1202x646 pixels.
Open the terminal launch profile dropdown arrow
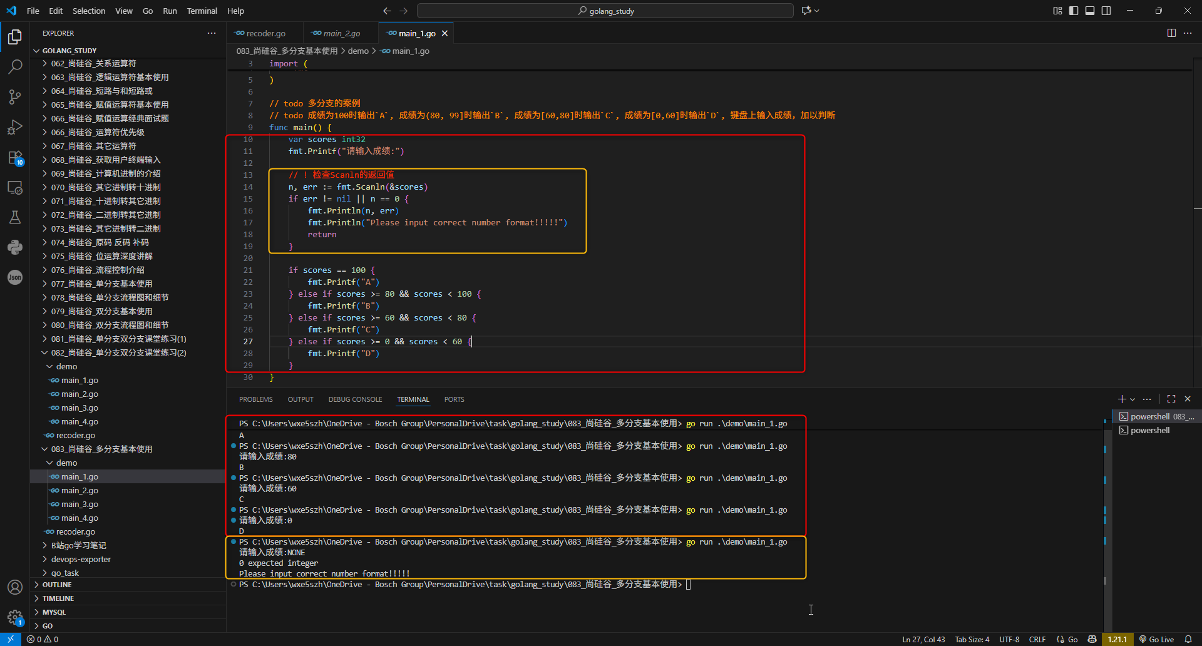(x=1133, y=399)
